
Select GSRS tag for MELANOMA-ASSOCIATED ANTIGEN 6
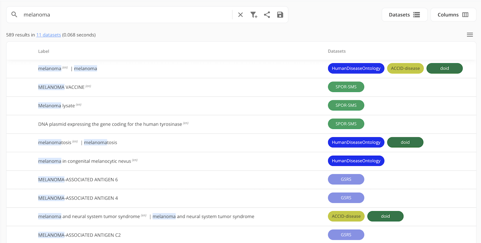pyautogui.click(x=346, y=179)
